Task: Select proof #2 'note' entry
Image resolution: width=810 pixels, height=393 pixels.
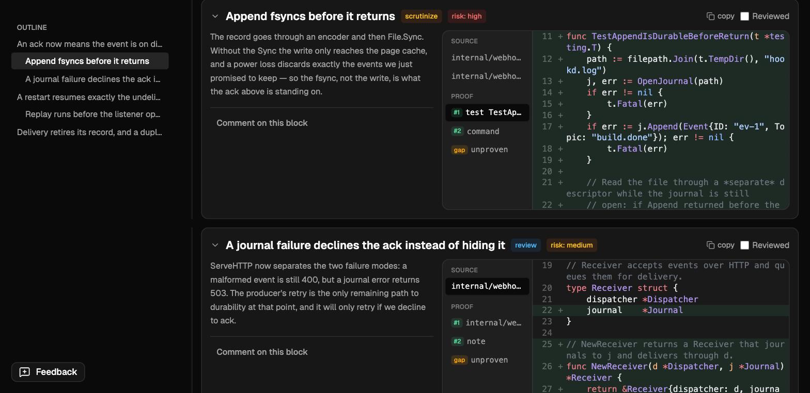Action: 487,341
